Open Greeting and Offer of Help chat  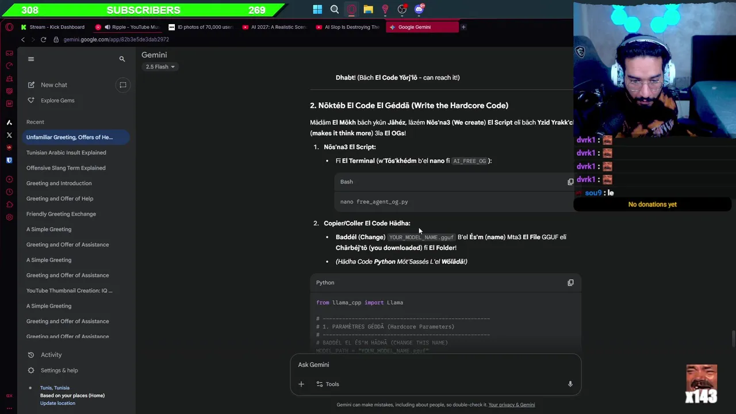pyautogui.click(x=75, y=198)
